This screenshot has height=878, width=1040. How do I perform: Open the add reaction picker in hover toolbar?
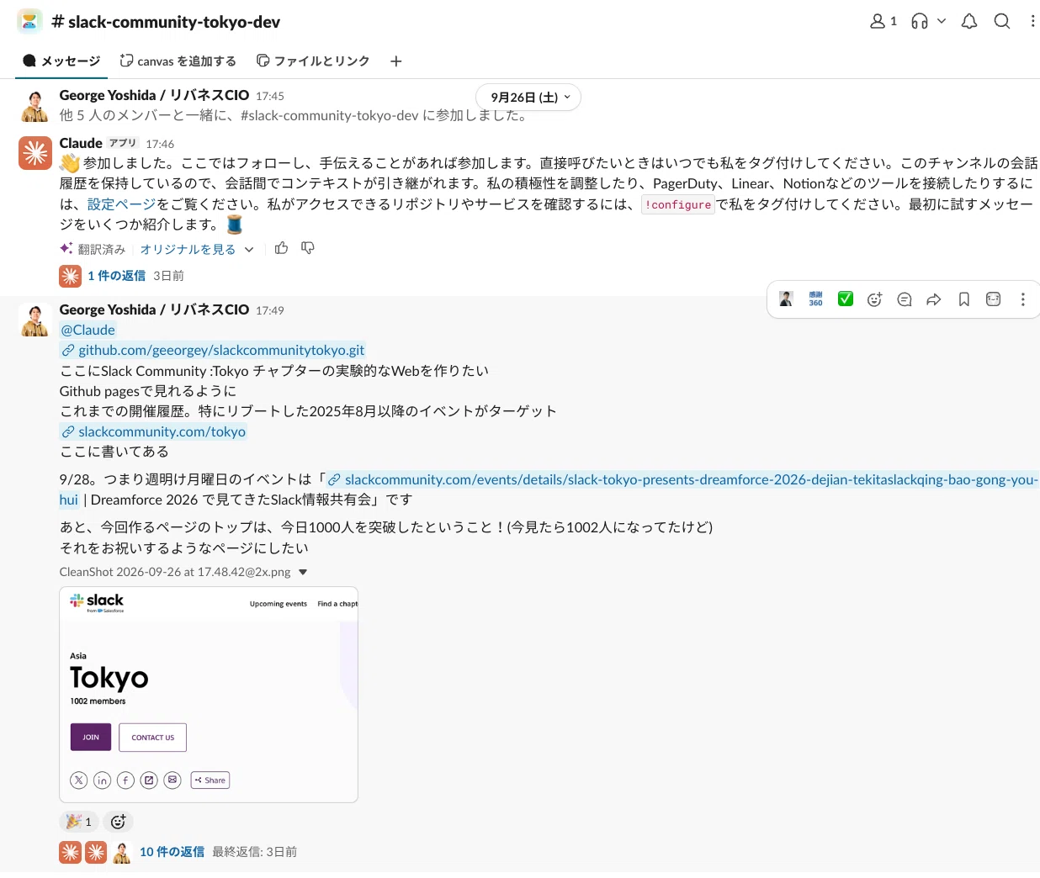pos(874,299)
